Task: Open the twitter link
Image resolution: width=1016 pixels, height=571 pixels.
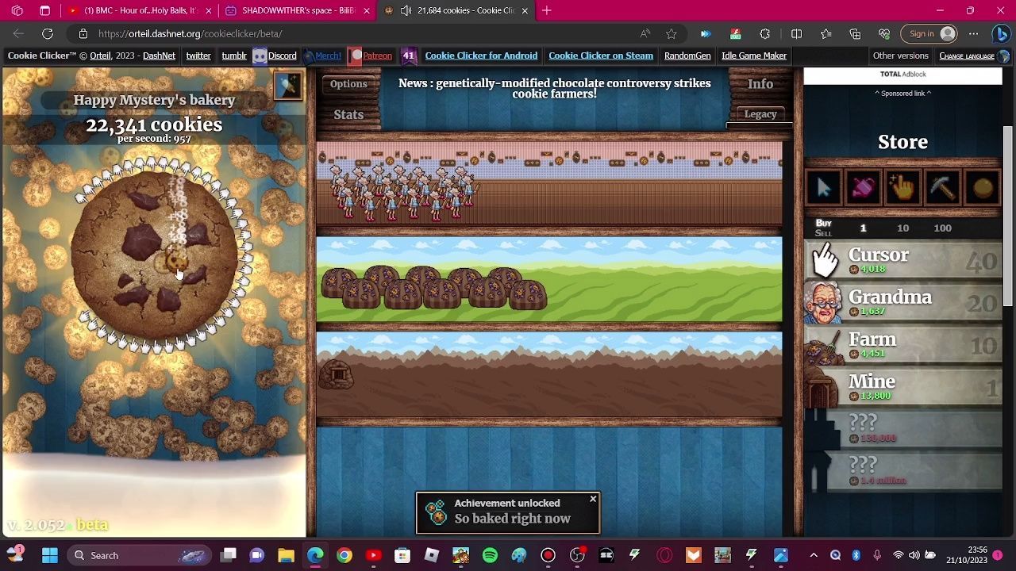Action: [x=198, y=56]
